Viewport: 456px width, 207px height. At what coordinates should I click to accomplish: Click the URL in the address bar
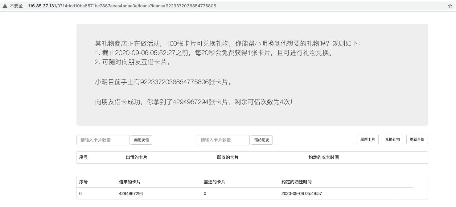pos(122,6)
